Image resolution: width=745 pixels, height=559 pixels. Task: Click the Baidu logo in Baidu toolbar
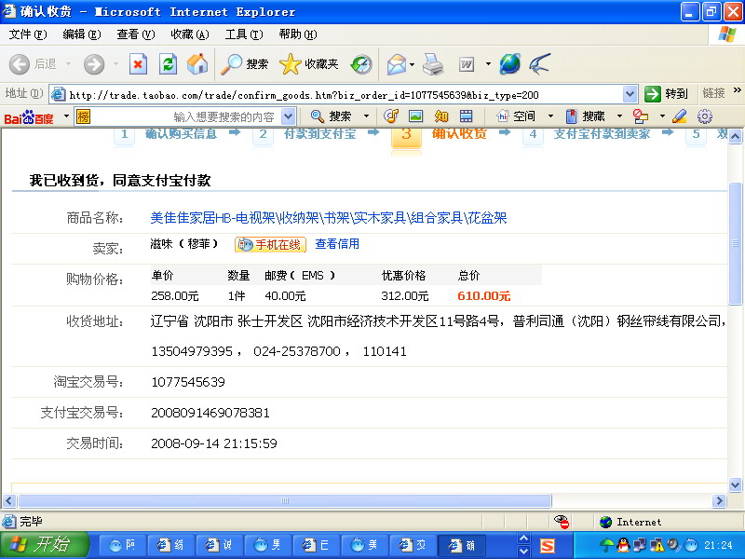click(x=29, y=117)
